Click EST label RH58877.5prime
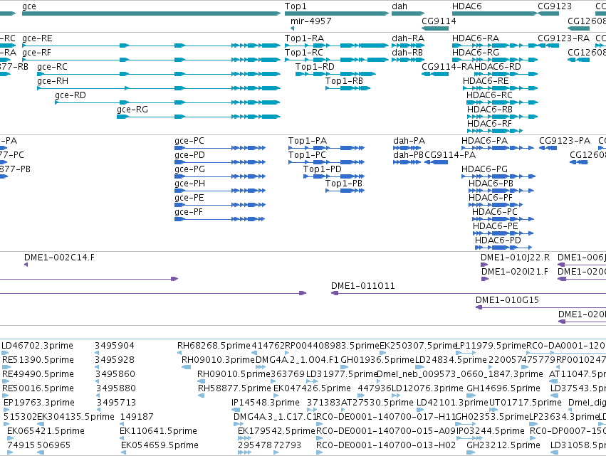This screenshot has height=456, width=606. pyautogui.click(x=234, y=389)
